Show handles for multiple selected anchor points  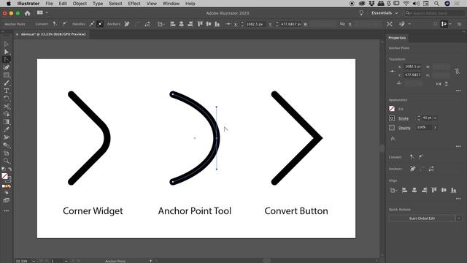[x=92, y=24]
